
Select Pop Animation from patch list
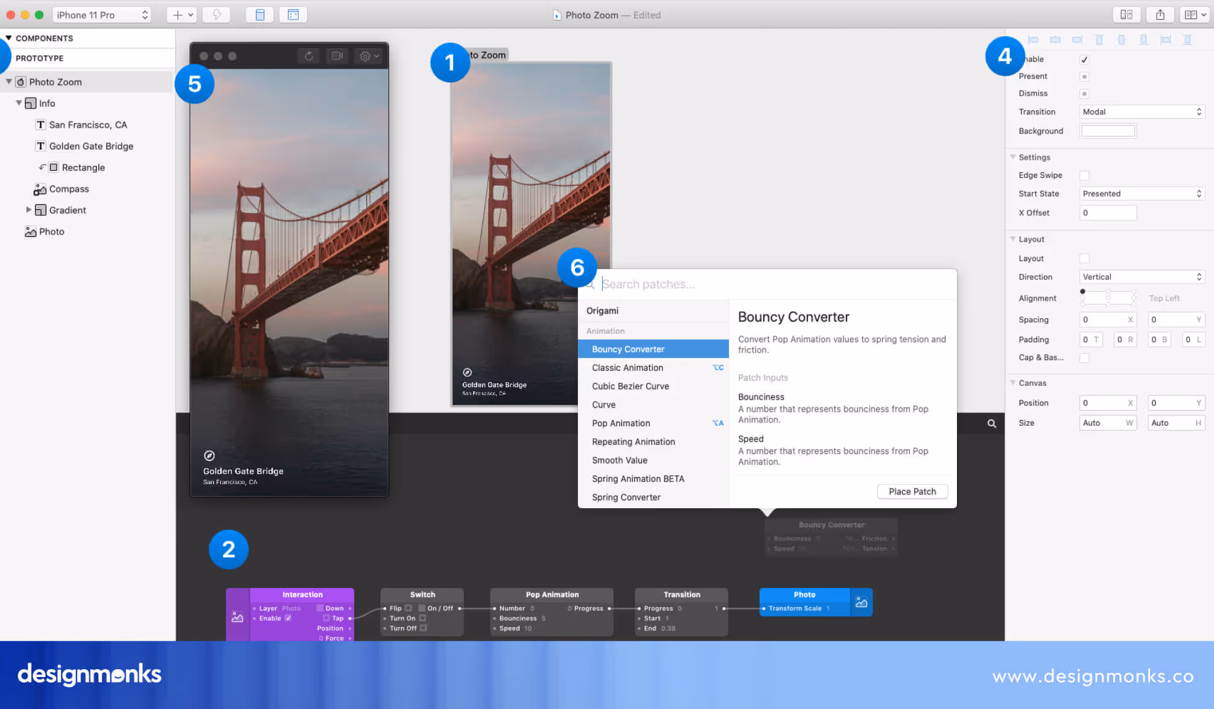click(621, 423)
